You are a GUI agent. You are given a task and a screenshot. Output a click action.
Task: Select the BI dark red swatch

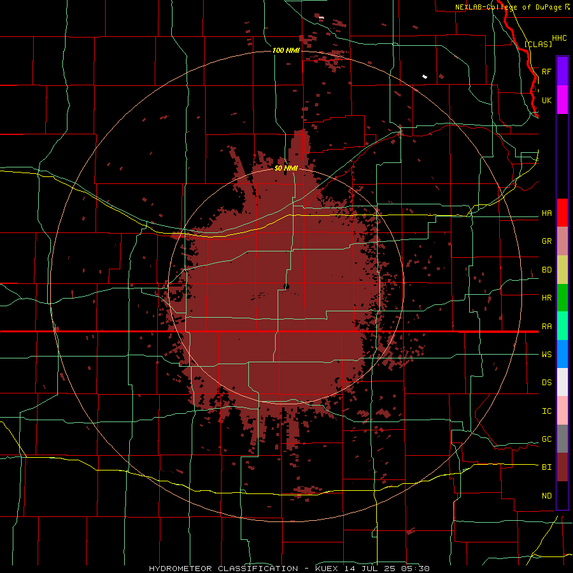click(x=562, y=467)
